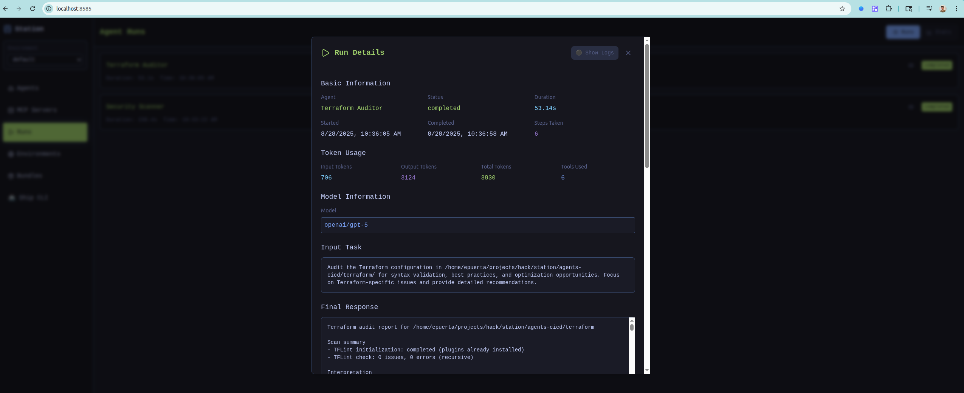Click the Basic Information heading

(355, 84)
